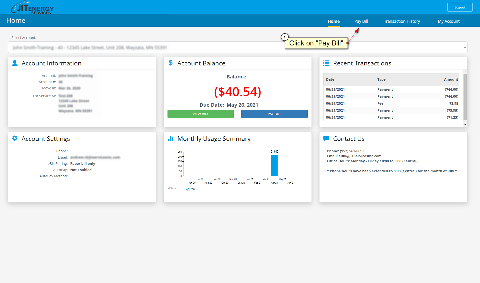Open the Pay Bill navigation tab
Screen dimensions: 480x283
point(361,21)
